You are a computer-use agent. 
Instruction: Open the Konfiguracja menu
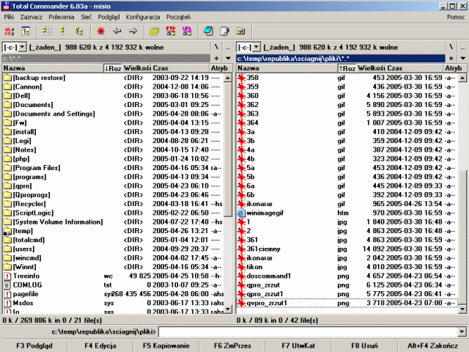coord(143,17)
